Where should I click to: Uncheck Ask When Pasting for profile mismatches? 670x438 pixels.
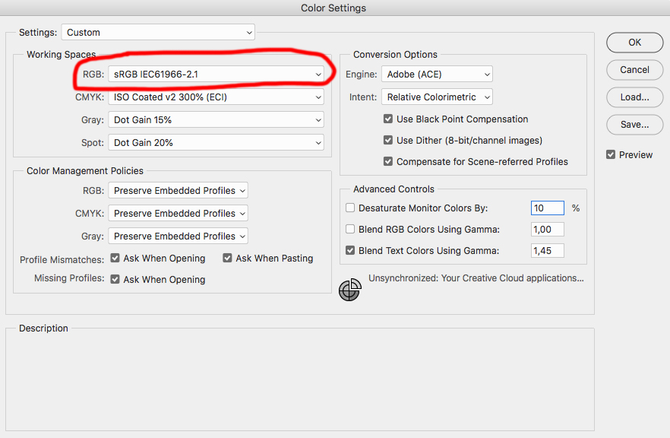click(x=227, y=258)
